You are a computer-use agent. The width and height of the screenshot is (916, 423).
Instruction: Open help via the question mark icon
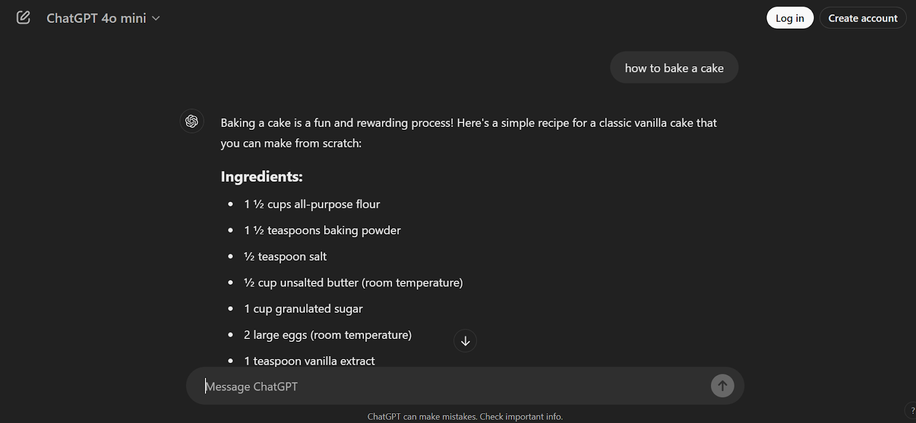click(x=912, y=410)
